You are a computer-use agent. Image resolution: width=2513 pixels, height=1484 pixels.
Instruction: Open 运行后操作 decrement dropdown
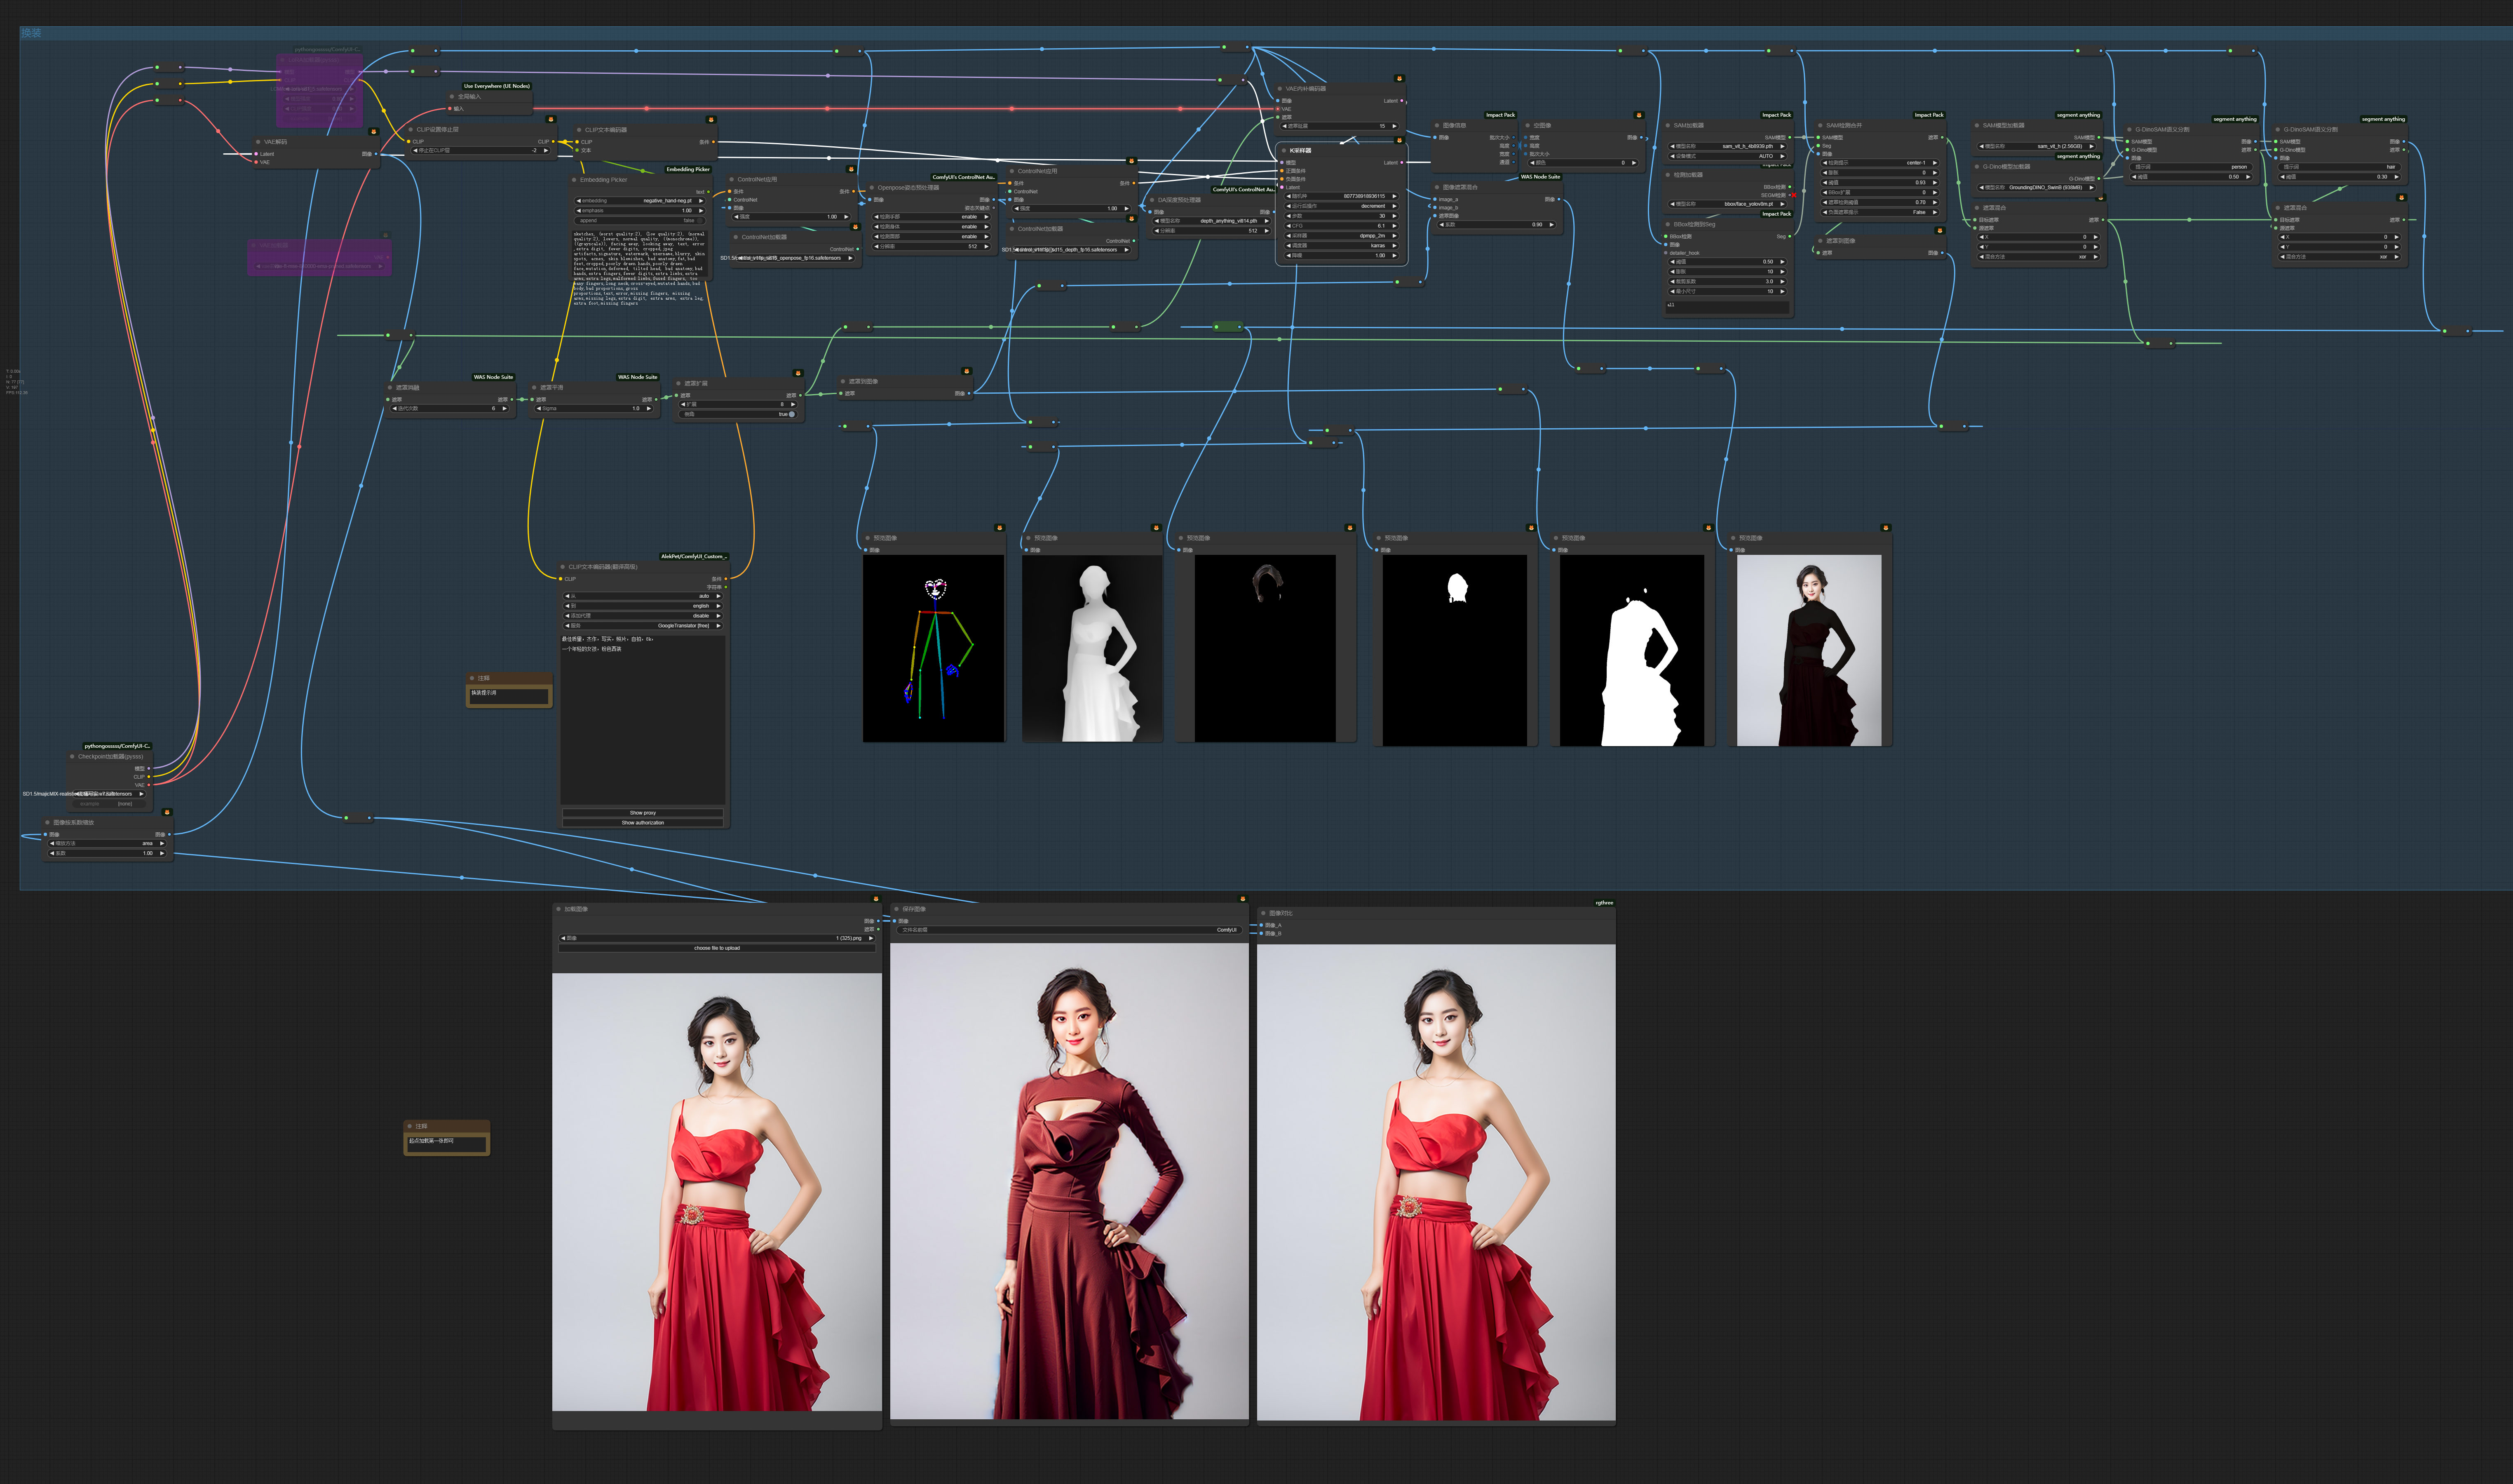(x=1342, y=206)
